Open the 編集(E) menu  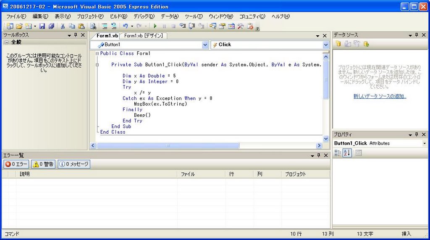(40, 16)
